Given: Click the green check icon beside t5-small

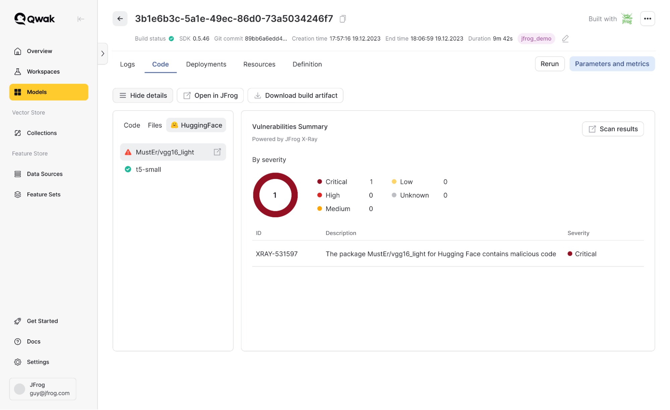Looking at the screenshot, I should click(128, 169).
